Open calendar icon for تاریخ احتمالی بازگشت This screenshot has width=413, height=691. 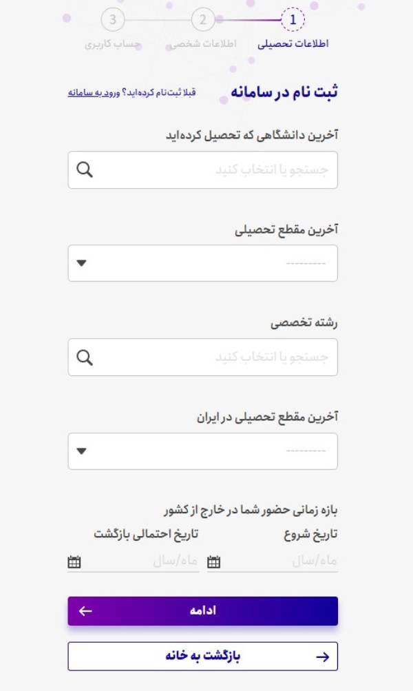pos(74,562)
